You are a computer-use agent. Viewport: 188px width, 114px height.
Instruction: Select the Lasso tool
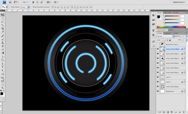(3, 22)
